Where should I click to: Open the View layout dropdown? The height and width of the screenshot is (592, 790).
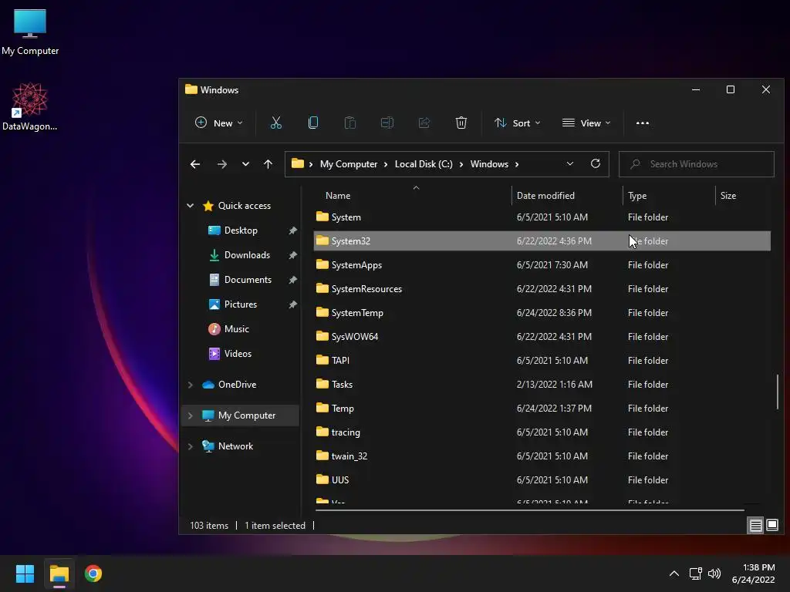586,123
